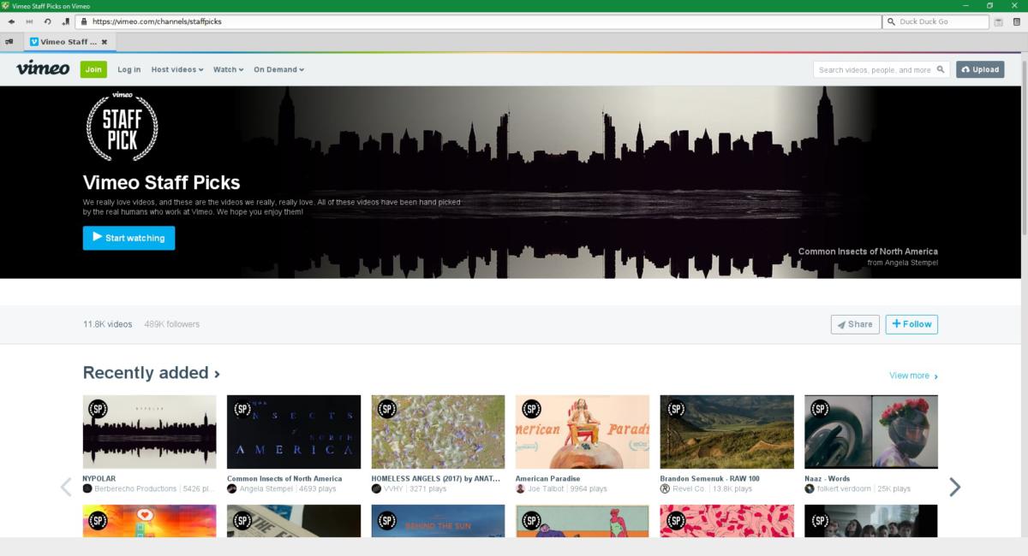Expand the On Demand dropdown menu
This screenshot has height=556, width=1028.
point(278,69)
